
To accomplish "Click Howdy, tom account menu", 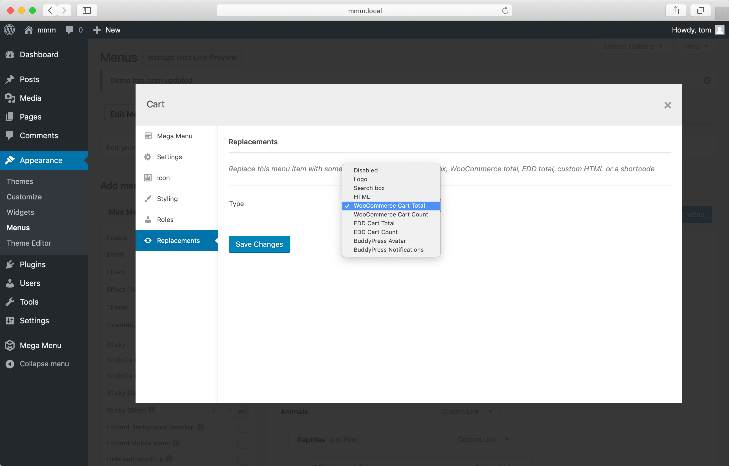I will pos(698,30).
